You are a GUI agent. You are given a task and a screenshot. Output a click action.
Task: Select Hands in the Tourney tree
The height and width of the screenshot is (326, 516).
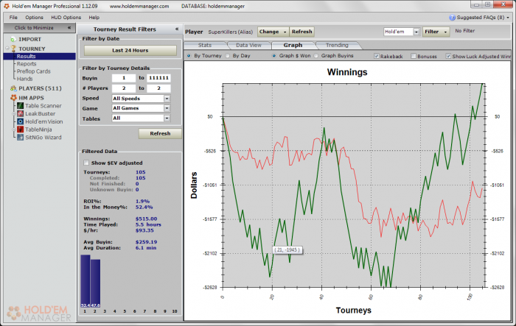pyautogui.click(x=24, y=79)
